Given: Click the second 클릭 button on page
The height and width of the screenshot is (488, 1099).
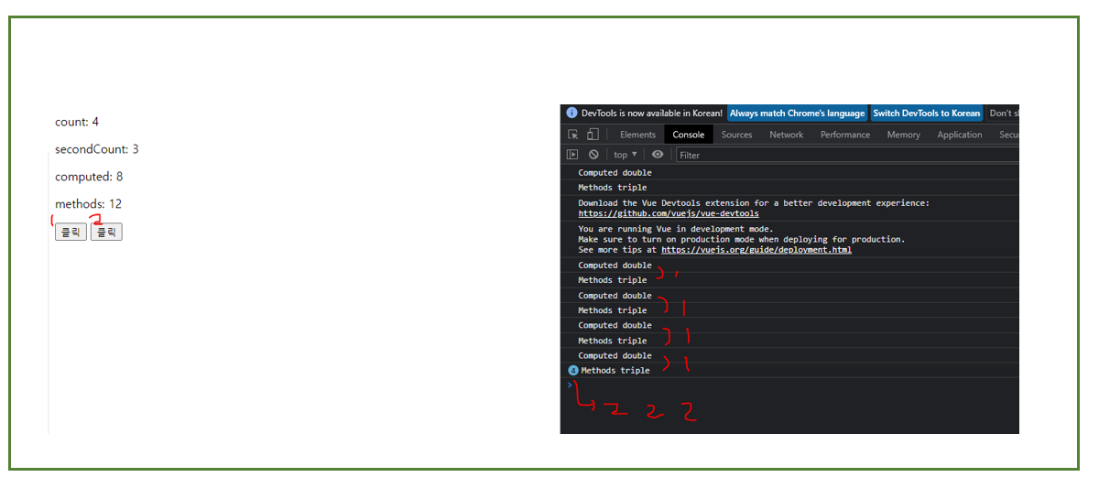Looking at the screenshot, I should click(106, 233).
